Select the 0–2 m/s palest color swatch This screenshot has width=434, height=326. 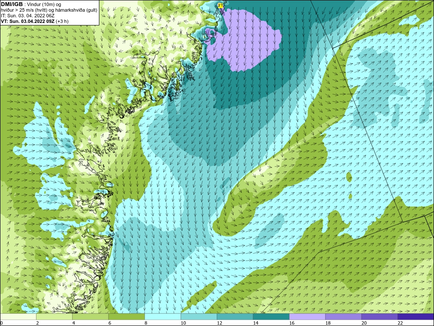[18, 316]
